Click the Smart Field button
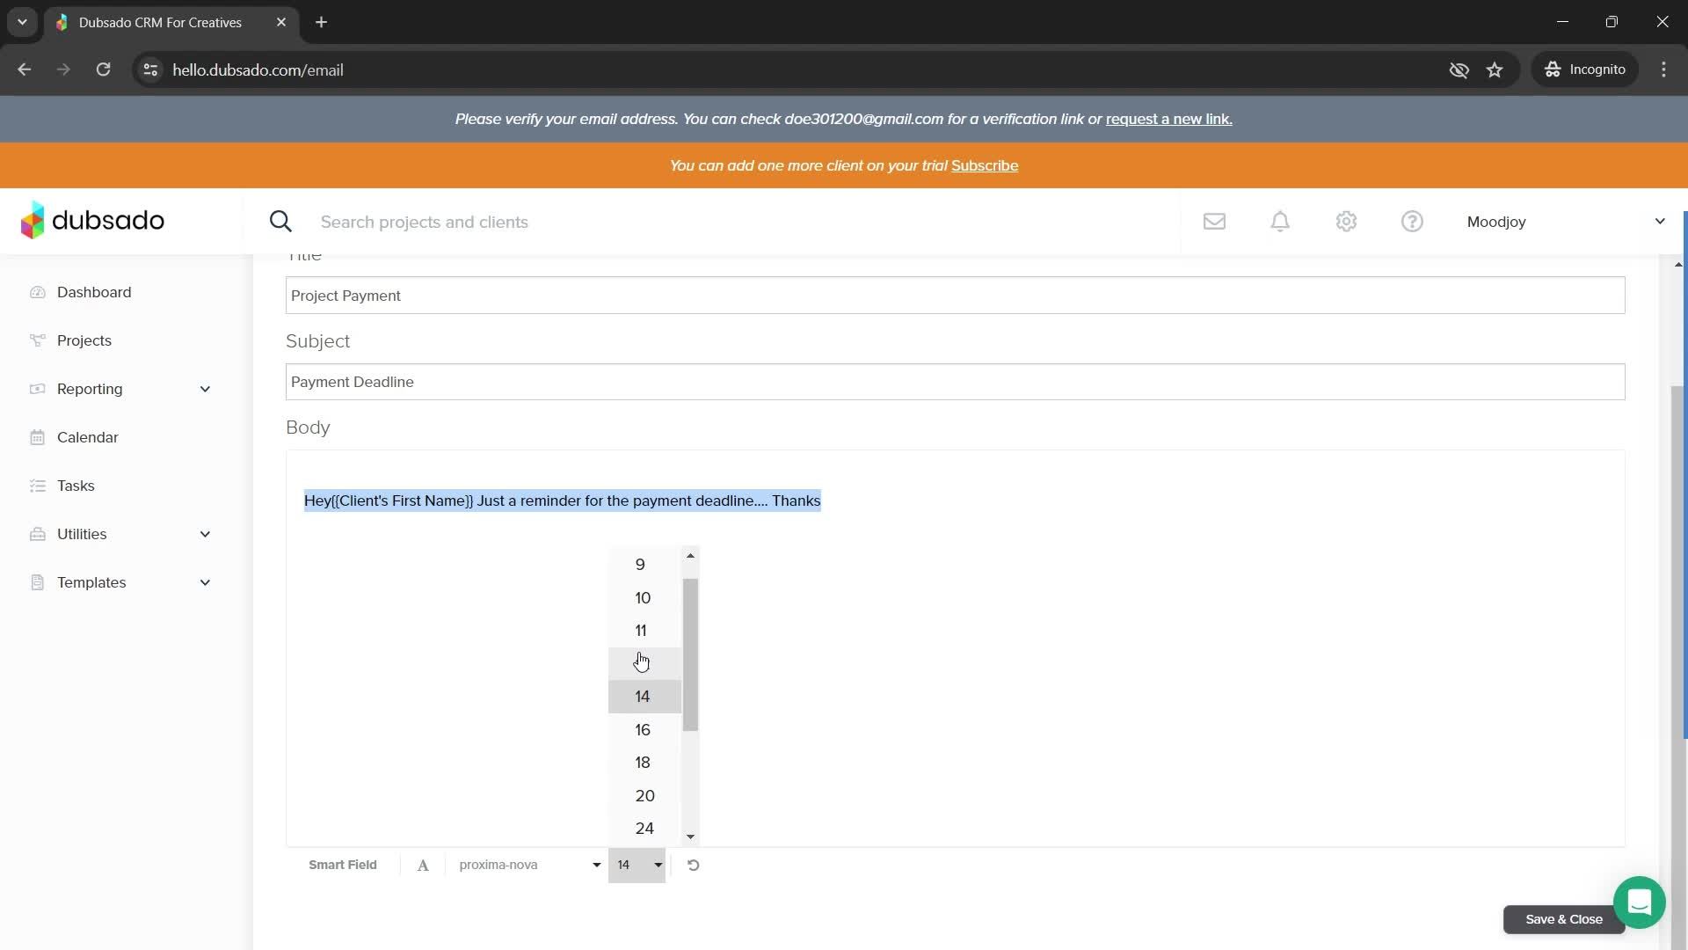The image size is (1688, 950). (343, 866)
